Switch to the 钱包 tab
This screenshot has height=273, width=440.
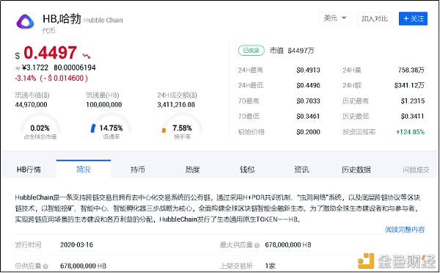[247, 170]
